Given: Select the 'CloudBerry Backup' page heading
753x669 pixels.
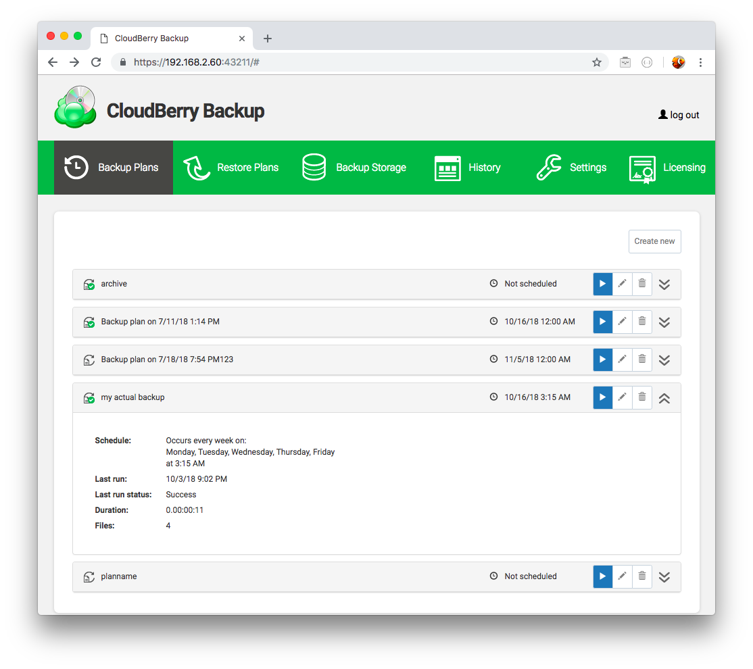Looking at the screenshot, I should (185, 111).
